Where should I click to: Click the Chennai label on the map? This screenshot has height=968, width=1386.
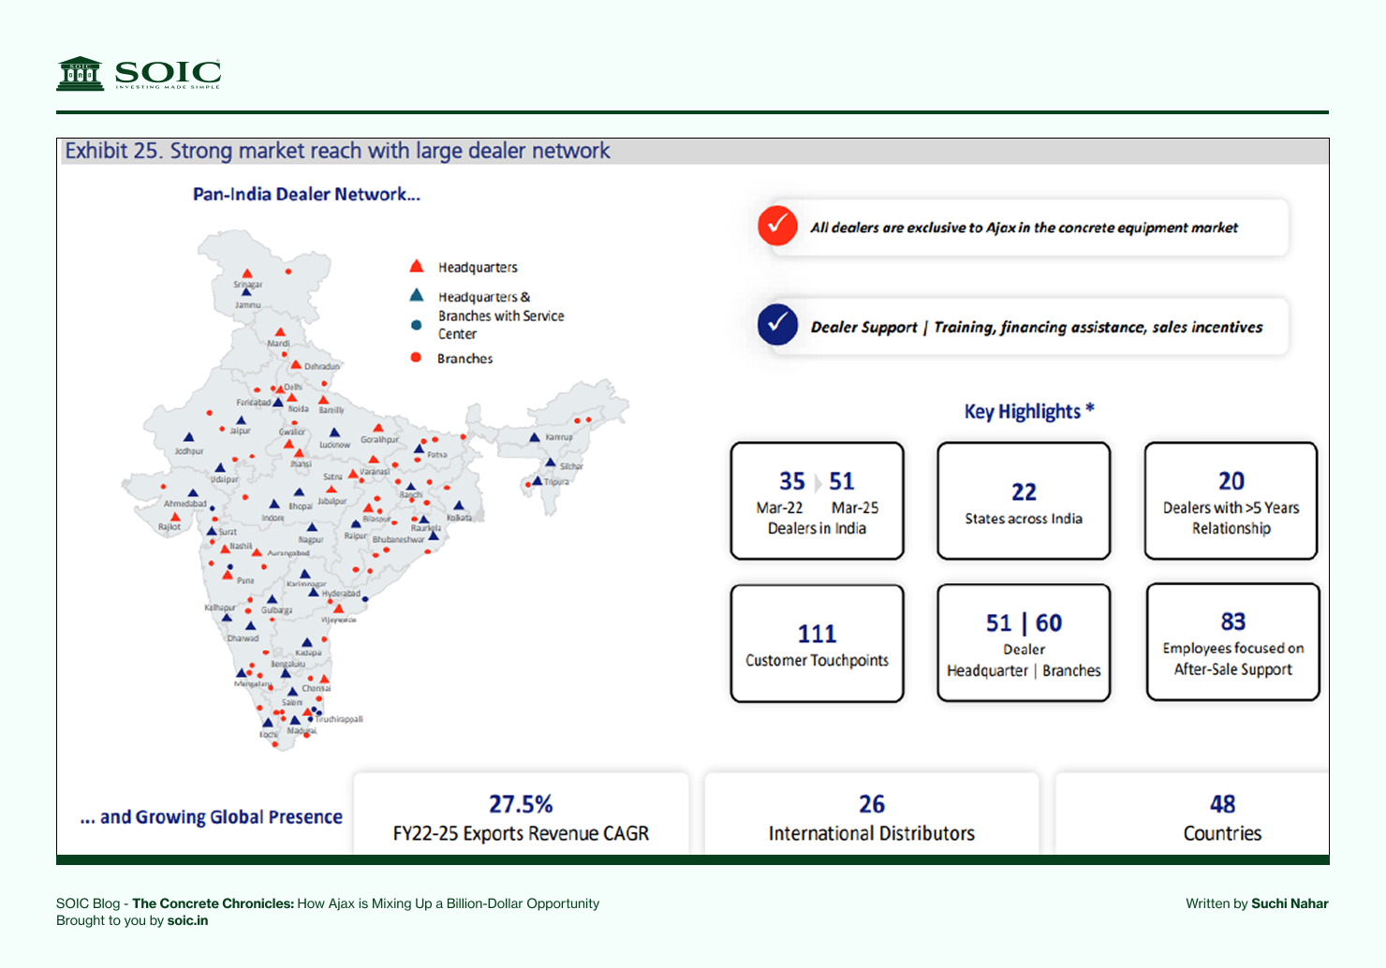click(316, 688)
